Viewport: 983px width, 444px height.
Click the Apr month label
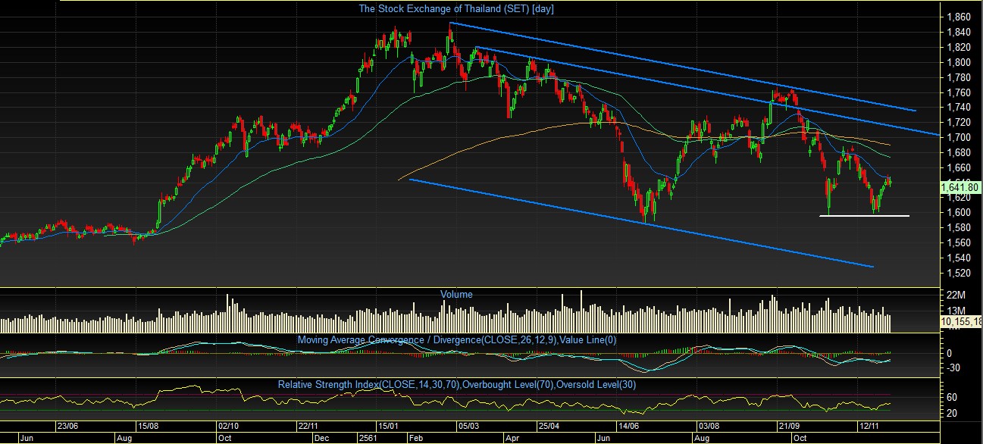tap(512, 438)
